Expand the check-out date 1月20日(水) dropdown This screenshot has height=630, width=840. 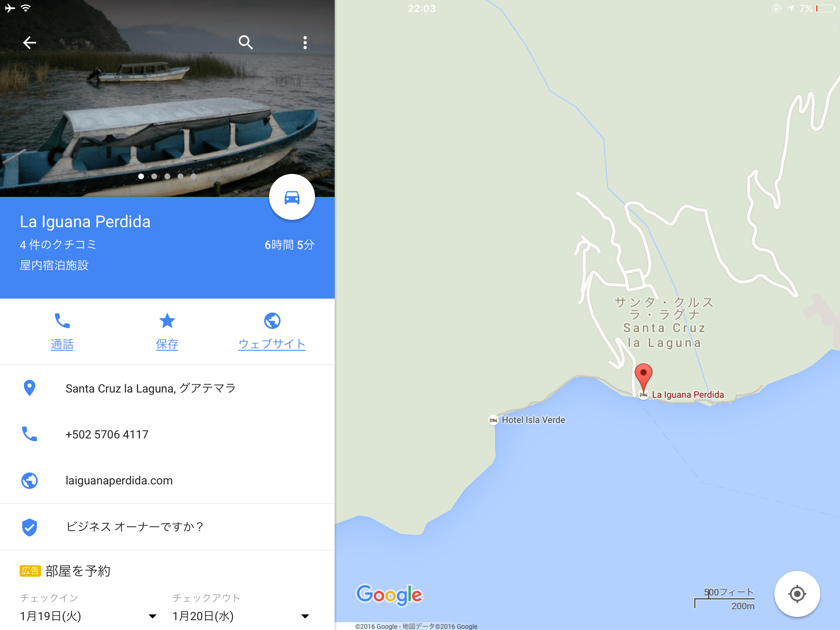241,616
